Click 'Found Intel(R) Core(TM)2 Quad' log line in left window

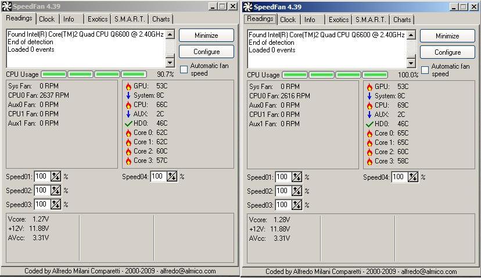point(85,34)
